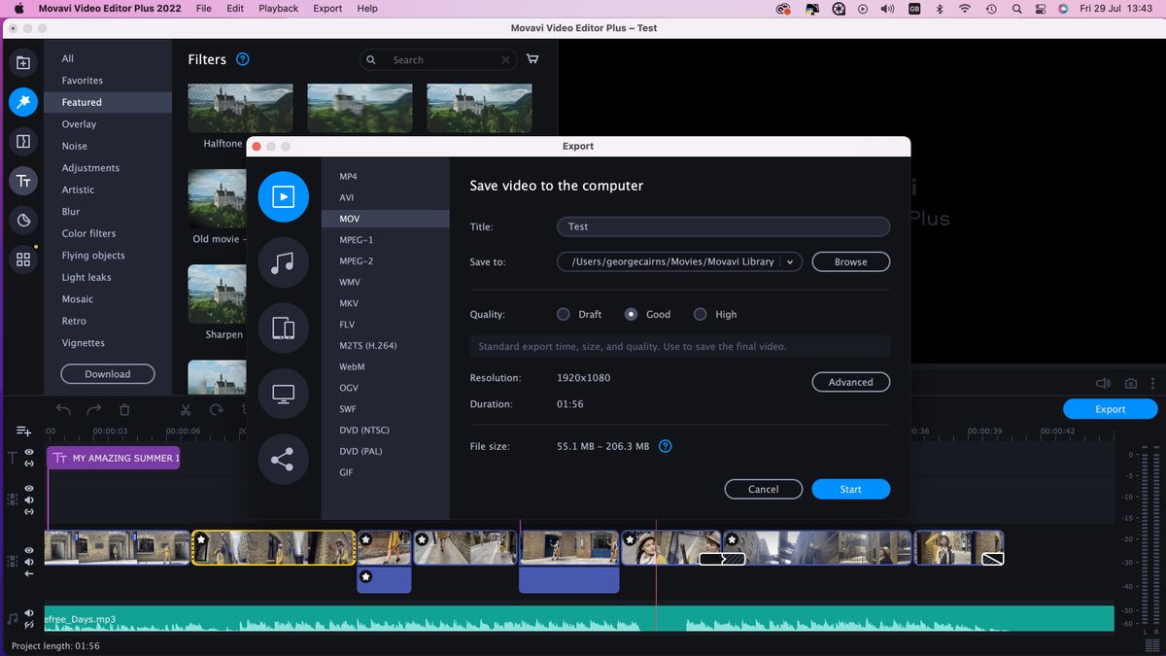
Task: Click Browse to choose a save folder
Action: [850, 261]
